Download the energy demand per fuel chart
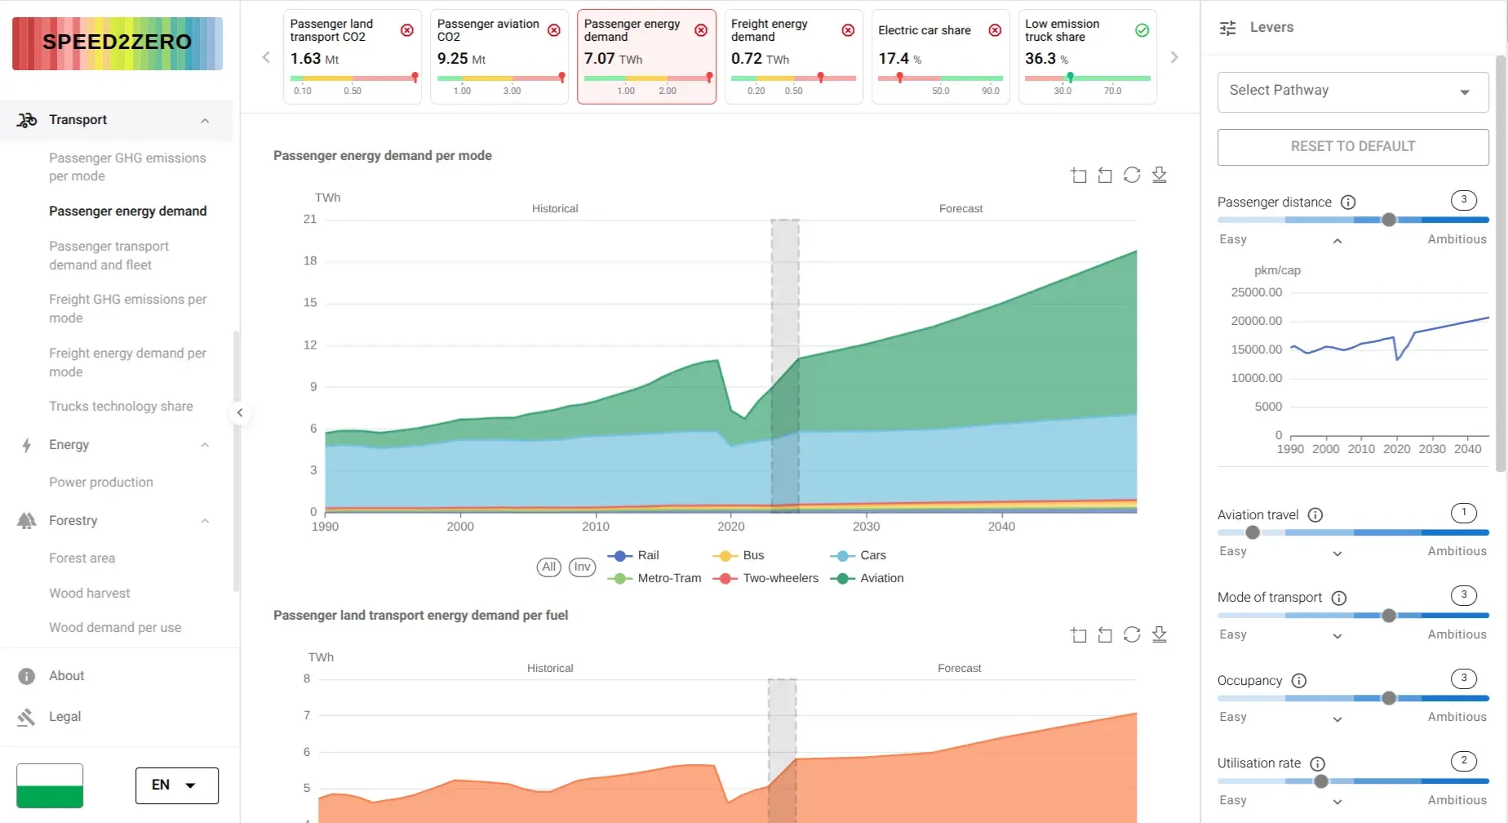 pos(1159,634)
